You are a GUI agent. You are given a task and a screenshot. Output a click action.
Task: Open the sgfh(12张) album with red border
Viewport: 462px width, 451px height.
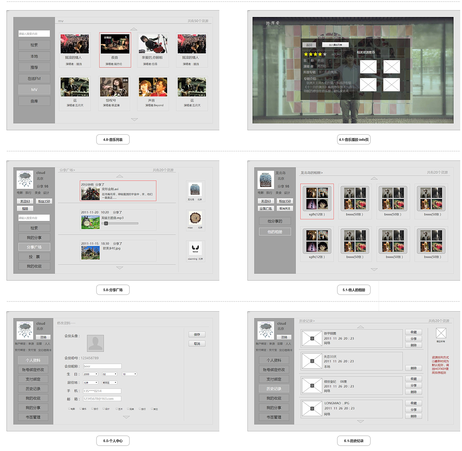click(317, 201)
